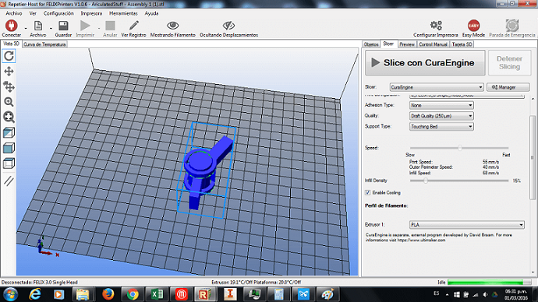538x302 pixels.
Task: Open the Adhesion Type dropdown
Action: pyautogui.click(x=441, y=105)
